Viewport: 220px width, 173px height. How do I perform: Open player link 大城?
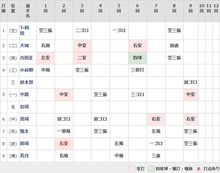24,45
